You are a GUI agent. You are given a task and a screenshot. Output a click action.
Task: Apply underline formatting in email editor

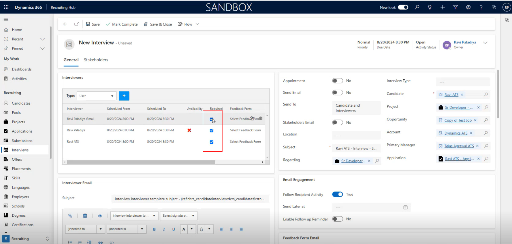[x=174, y=229]
